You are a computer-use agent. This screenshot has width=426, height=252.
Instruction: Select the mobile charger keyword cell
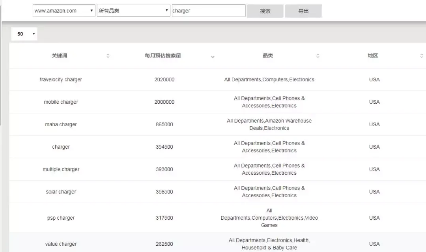click(61, 102)
